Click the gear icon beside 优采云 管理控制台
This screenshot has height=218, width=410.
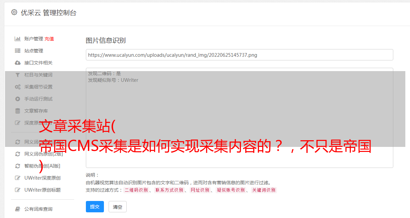pos(14,12)
